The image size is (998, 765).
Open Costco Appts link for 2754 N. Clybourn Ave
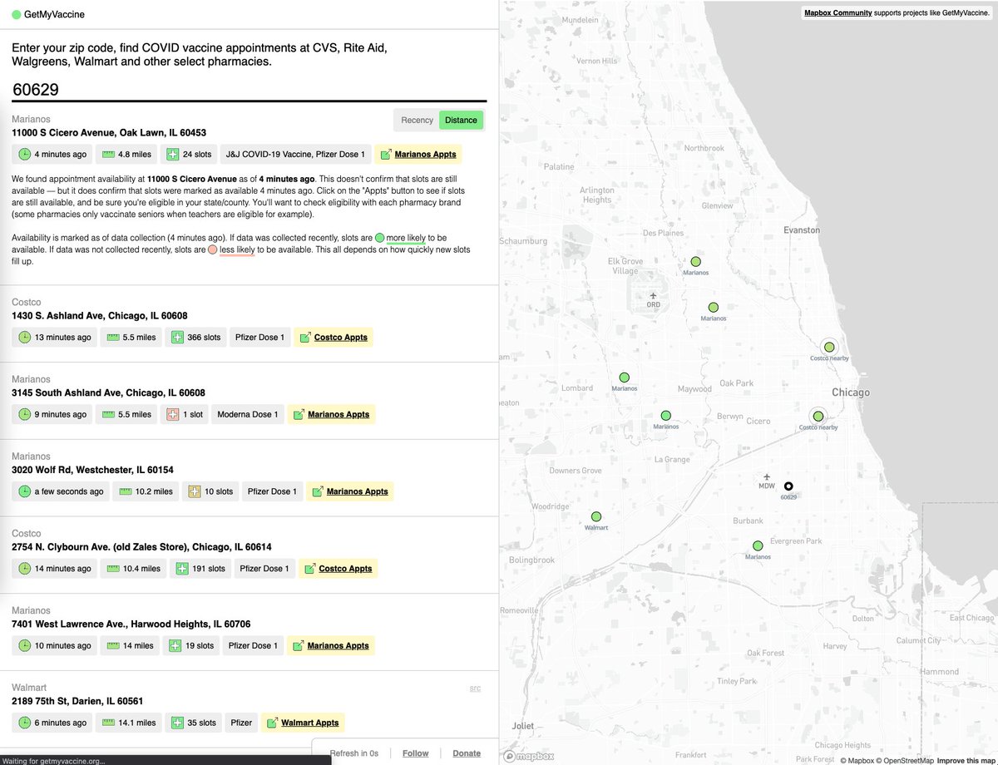[338, 569]
